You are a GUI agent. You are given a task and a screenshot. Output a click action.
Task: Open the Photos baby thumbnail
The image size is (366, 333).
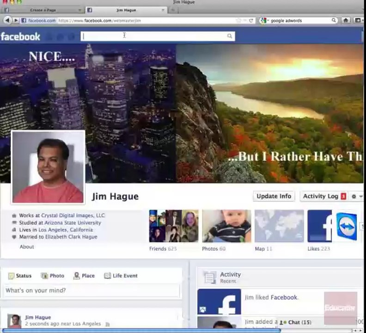point(226,226)
